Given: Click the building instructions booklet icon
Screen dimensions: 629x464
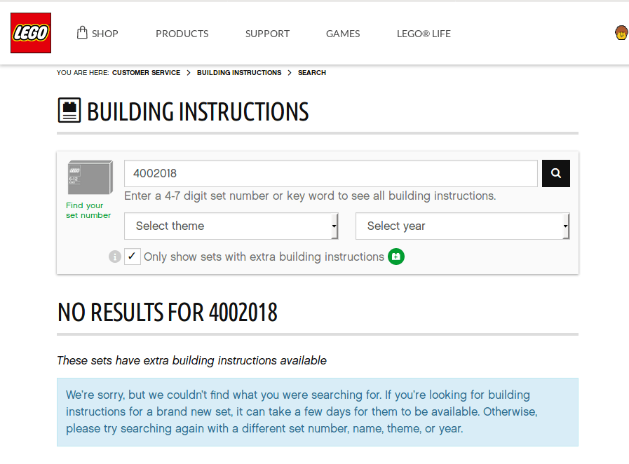Looking at the screenshot, I should 69,110.
